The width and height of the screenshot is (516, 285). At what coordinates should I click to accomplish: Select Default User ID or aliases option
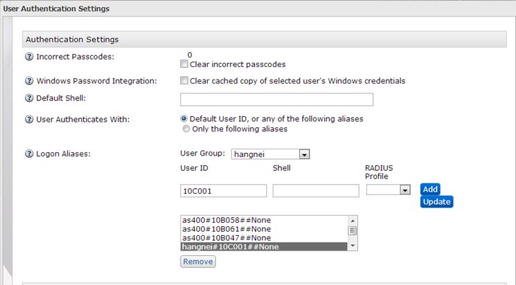tap(184, 119)
